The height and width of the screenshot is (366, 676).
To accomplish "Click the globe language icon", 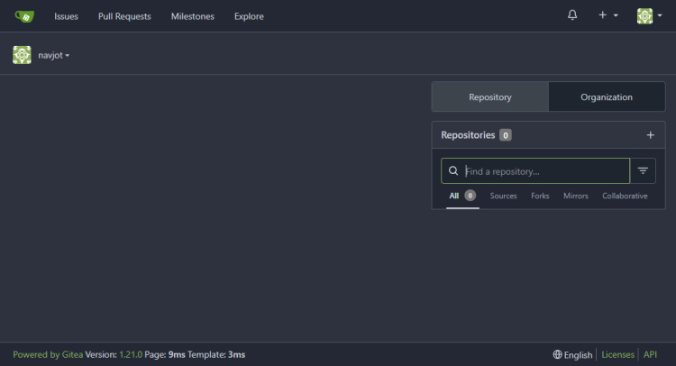I will [x=558, y=355].
